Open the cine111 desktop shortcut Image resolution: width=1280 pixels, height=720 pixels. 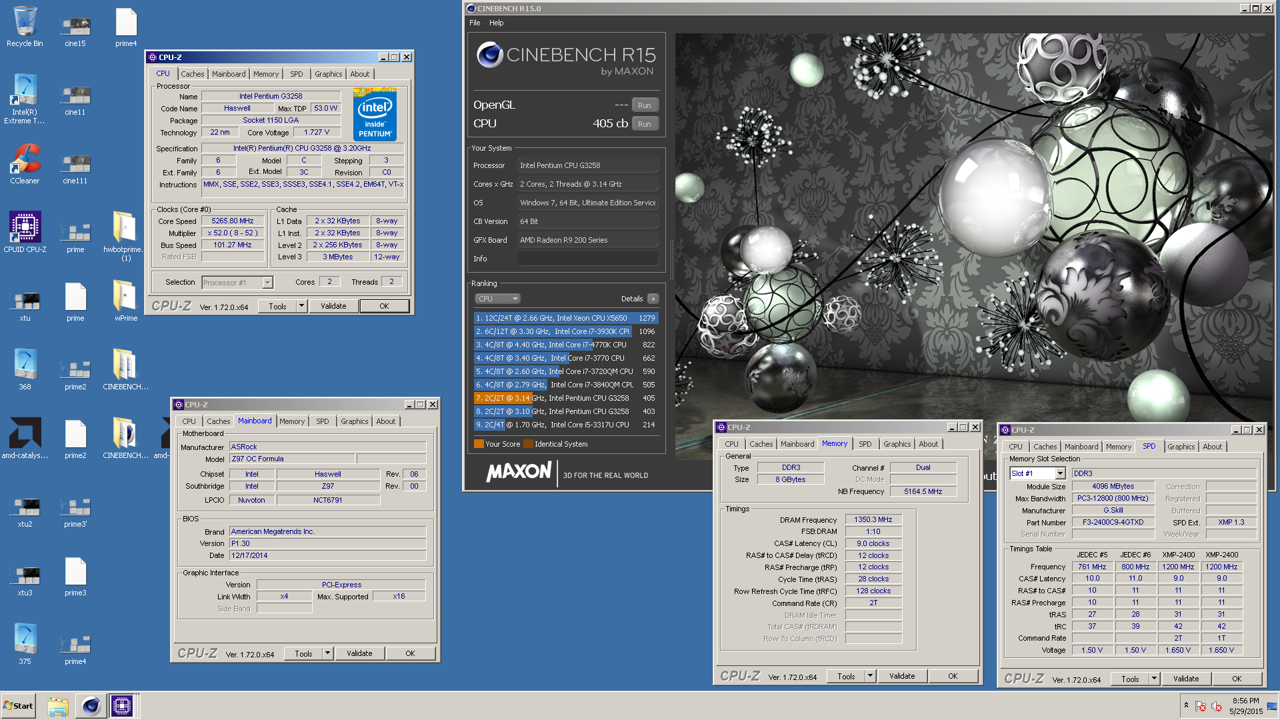coord(75,168)
